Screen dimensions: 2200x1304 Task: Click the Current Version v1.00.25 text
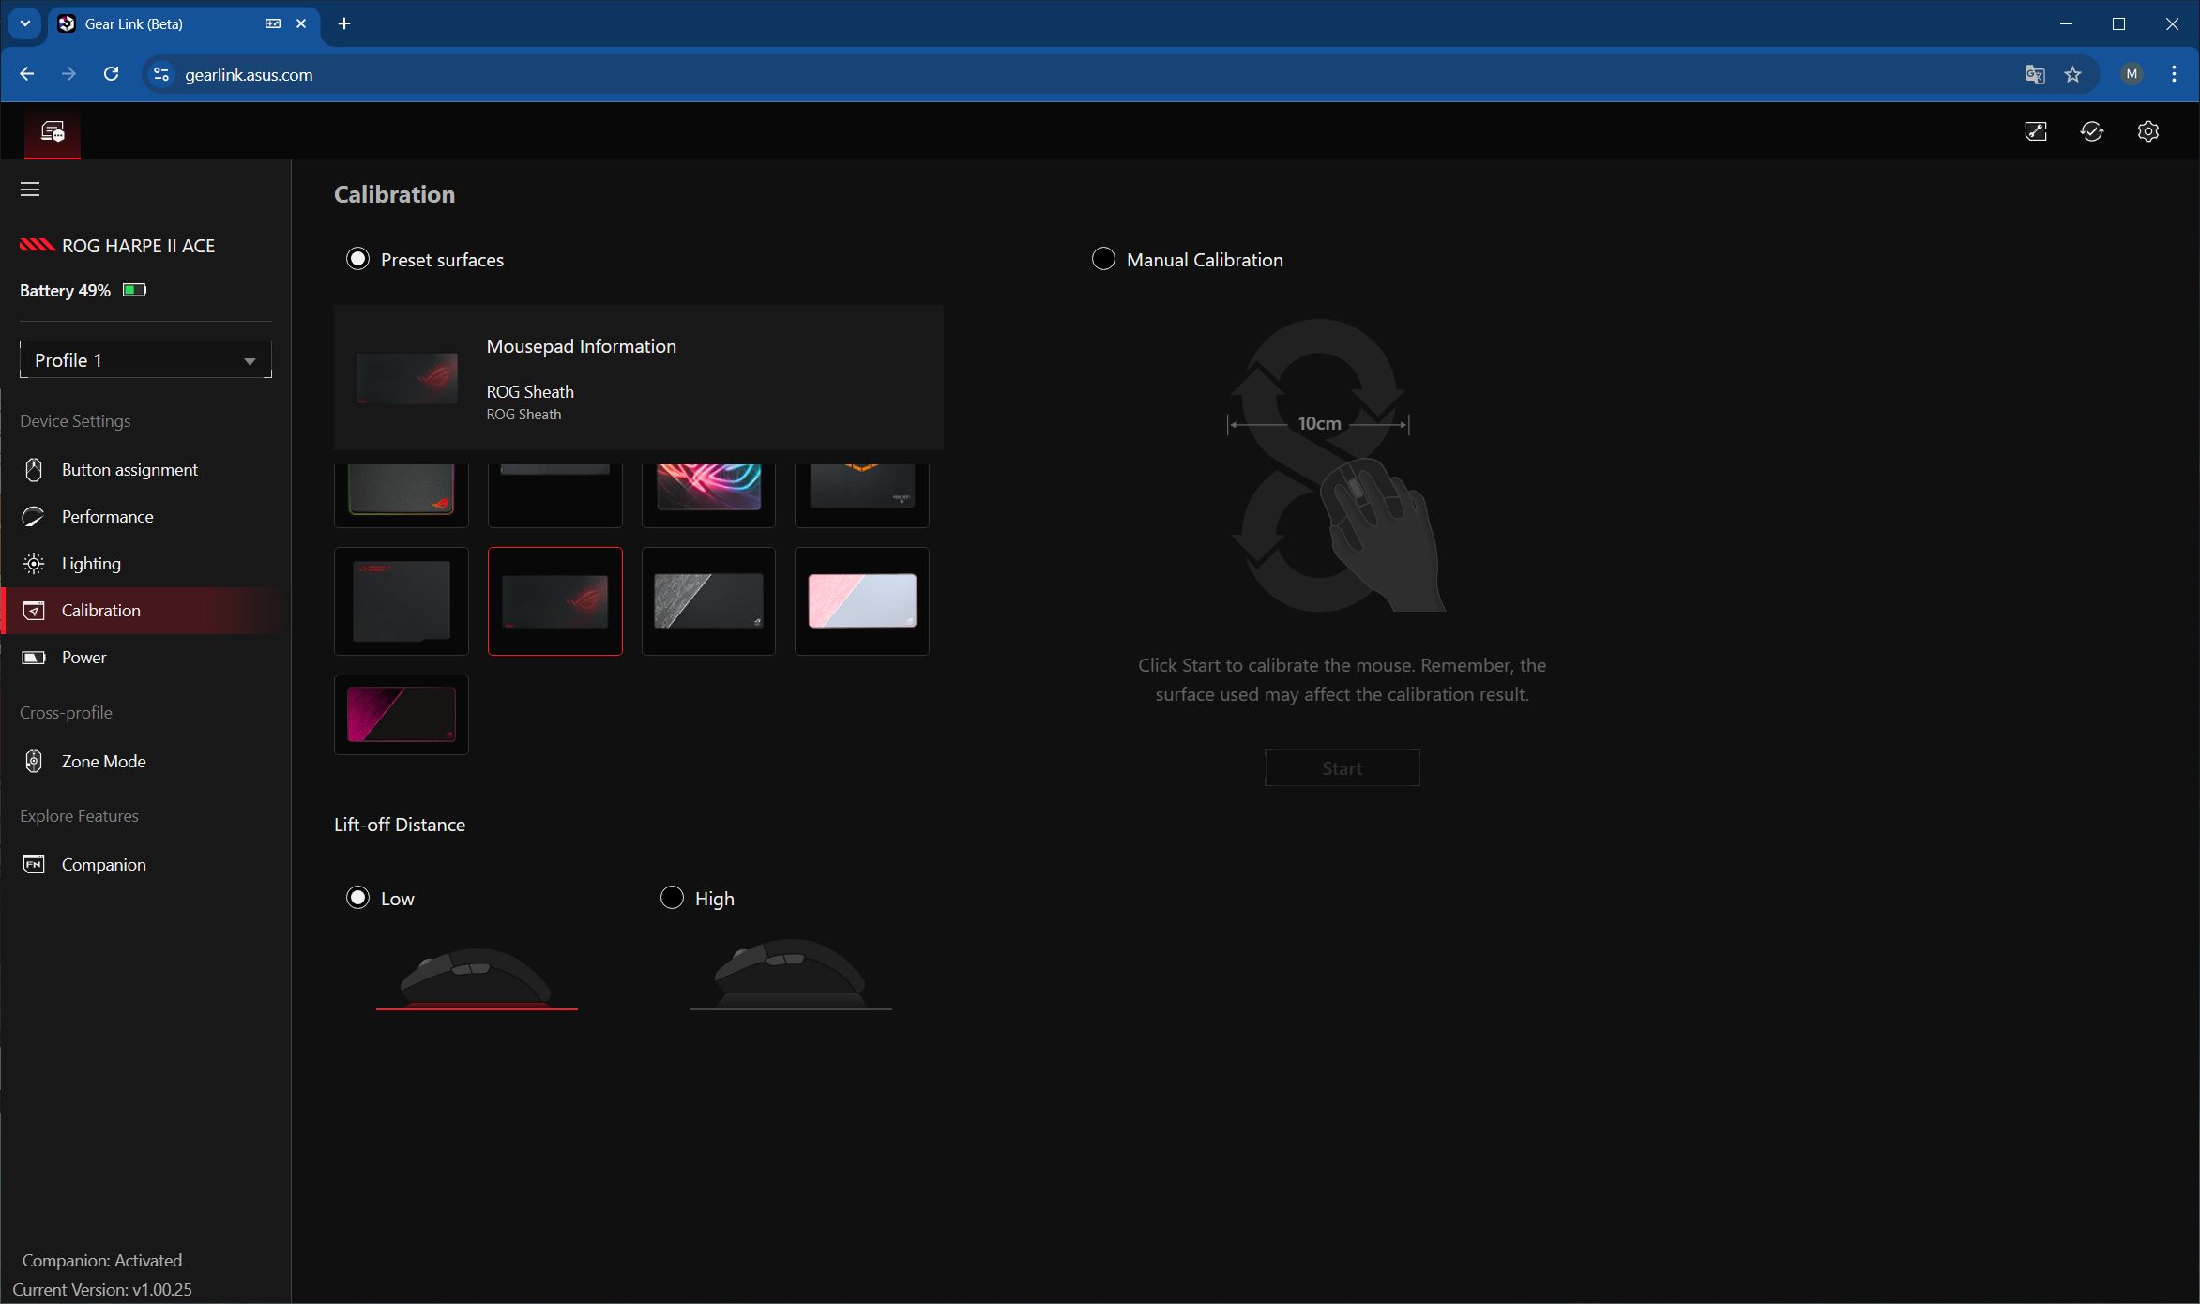pyautogui.click(x=102, y=1289)
